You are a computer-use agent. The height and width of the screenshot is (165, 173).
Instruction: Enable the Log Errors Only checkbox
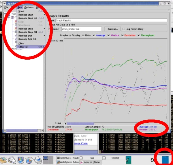124,29
